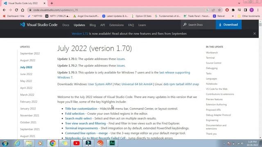Open the extensions puzzle icon
The height and width of the screenshot is (147, 262).
(233, 10)
